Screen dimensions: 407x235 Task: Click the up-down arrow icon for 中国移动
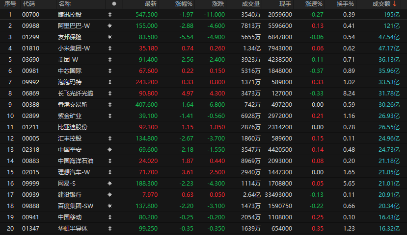pyautogui.click(x=110, y=217)
